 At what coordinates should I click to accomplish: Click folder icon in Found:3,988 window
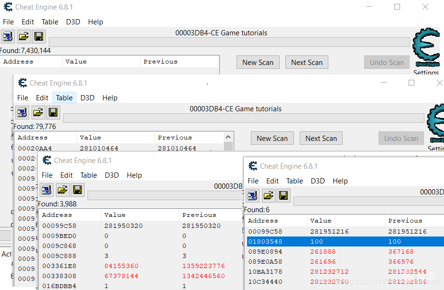pos(62,190)
